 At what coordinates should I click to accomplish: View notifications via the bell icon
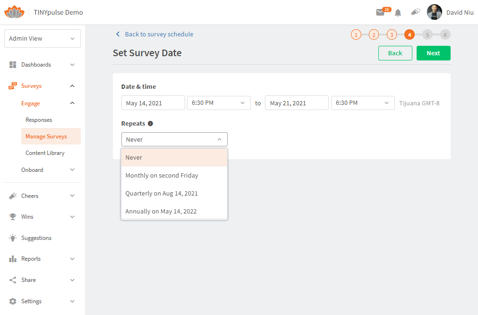point(398,12)
